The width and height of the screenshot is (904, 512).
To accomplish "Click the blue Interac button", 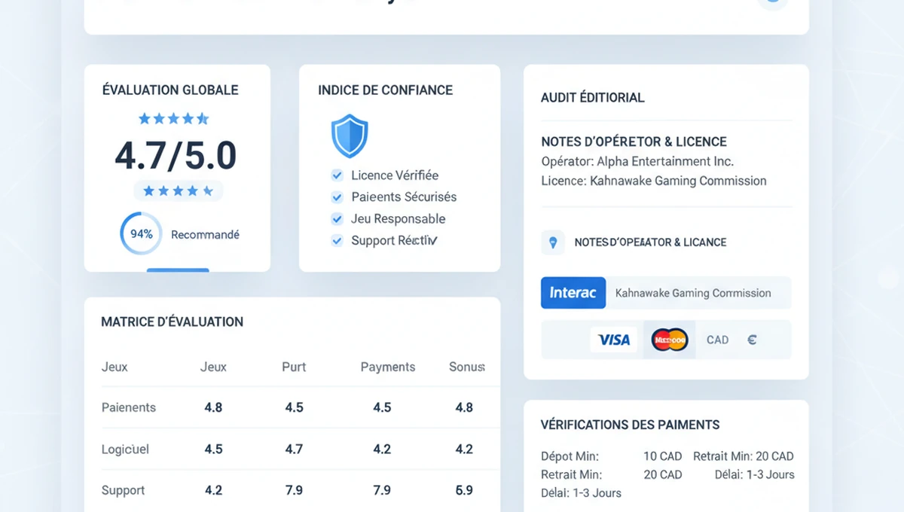I will point(573,293).
